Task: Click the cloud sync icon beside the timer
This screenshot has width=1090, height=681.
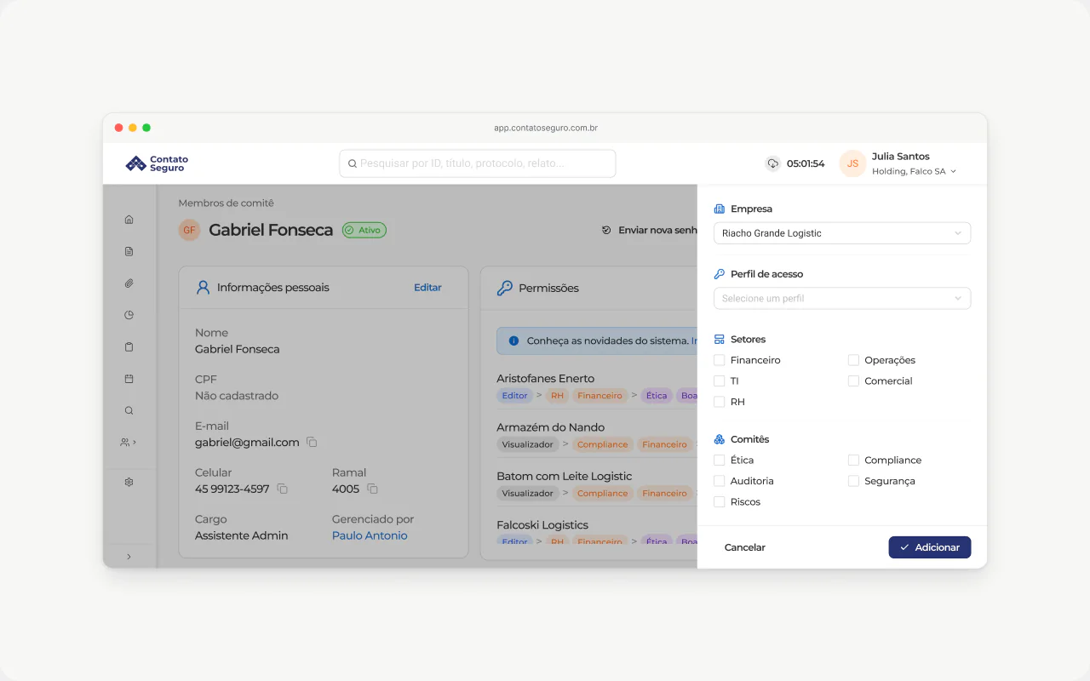Action: click(773, 163)
